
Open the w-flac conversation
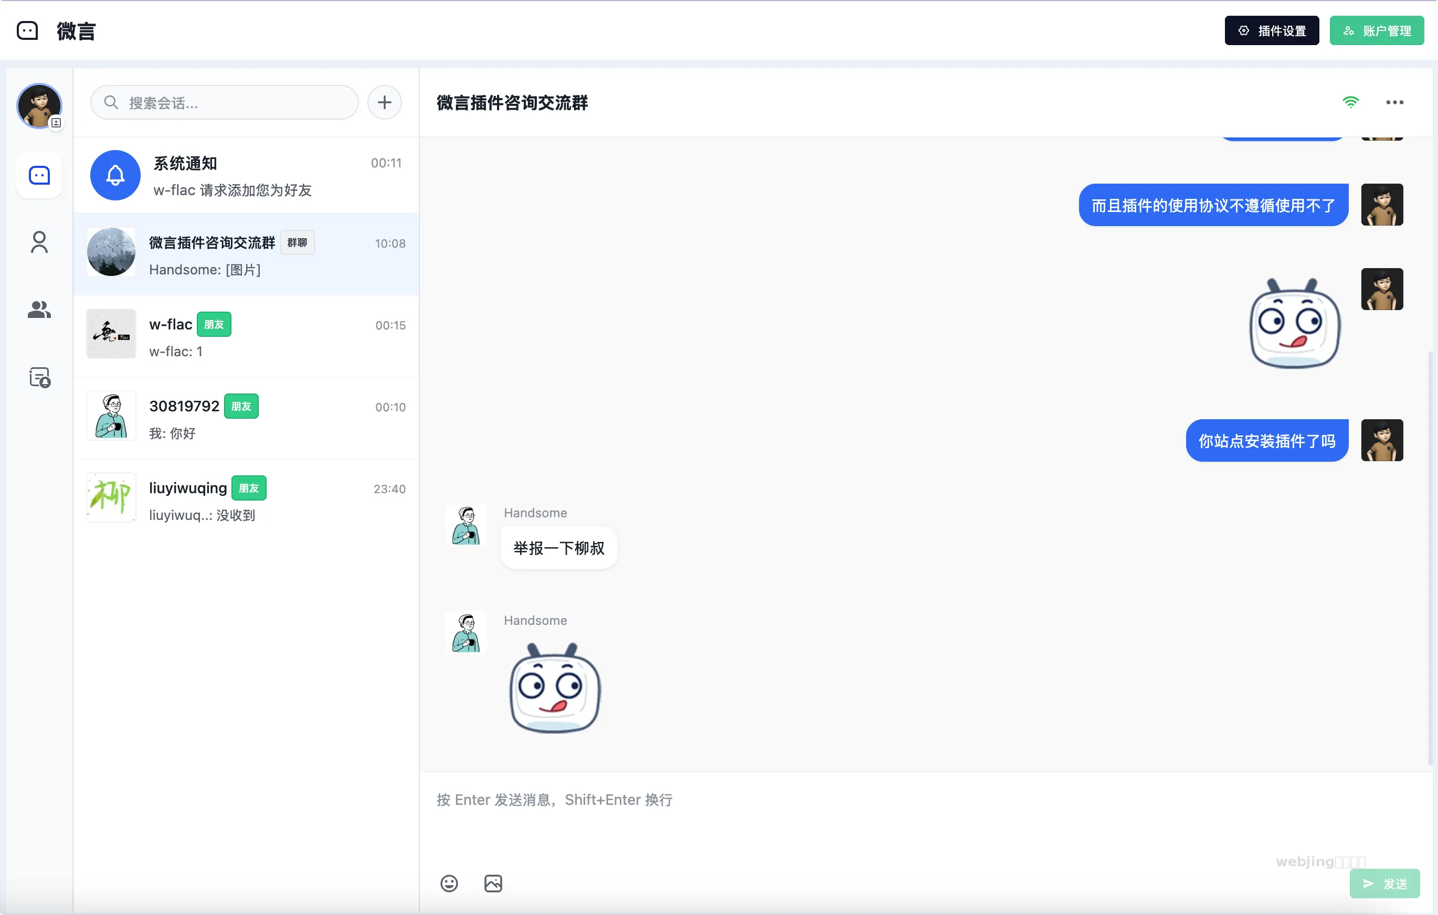pyautogui.click(x=246, y=337)
